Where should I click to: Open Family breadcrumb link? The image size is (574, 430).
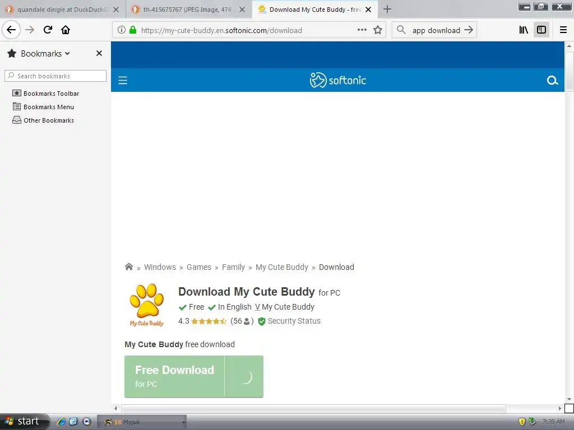click(233, 267)
